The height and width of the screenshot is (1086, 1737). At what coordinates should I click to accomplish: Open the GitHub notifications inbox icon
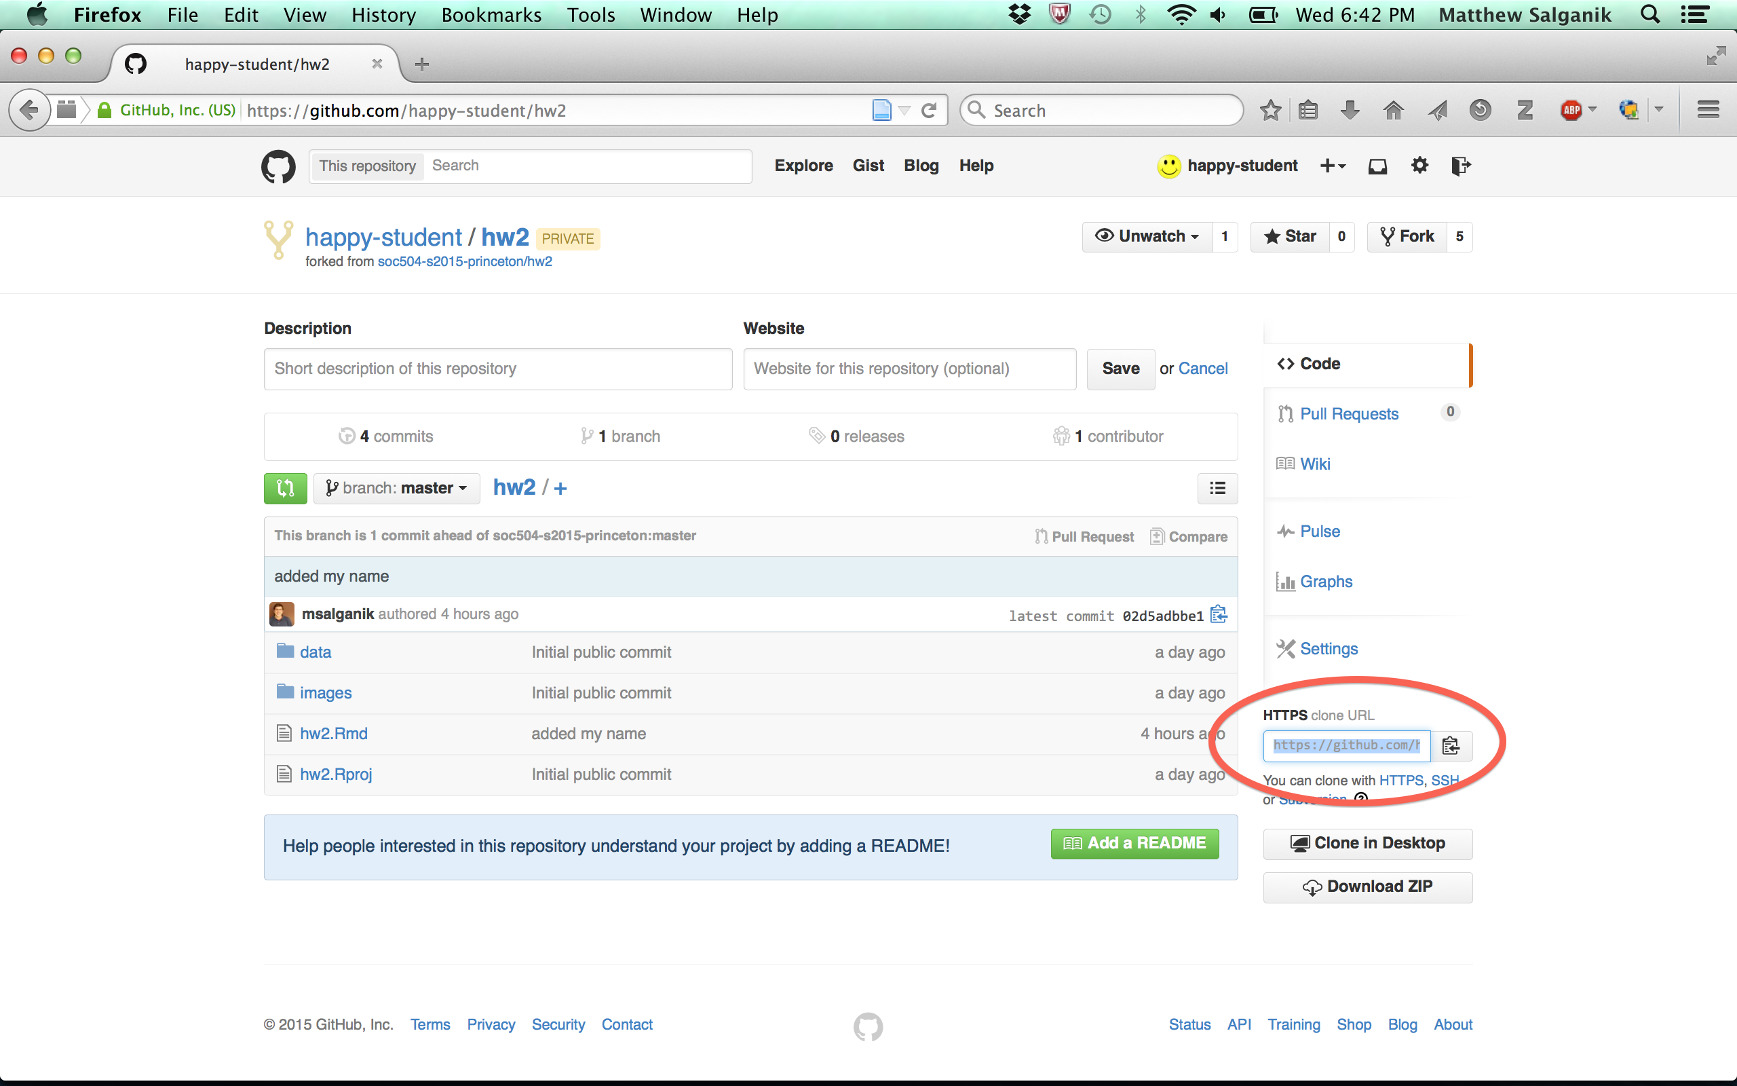point(1377,166)
